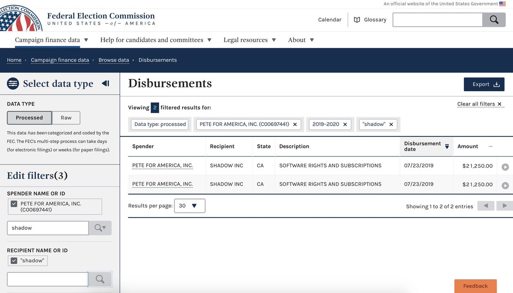513x293 pixels.
Task: Uncheck PETE FOR AMERICA spender checkbox
Action: (x=14, y=204)
